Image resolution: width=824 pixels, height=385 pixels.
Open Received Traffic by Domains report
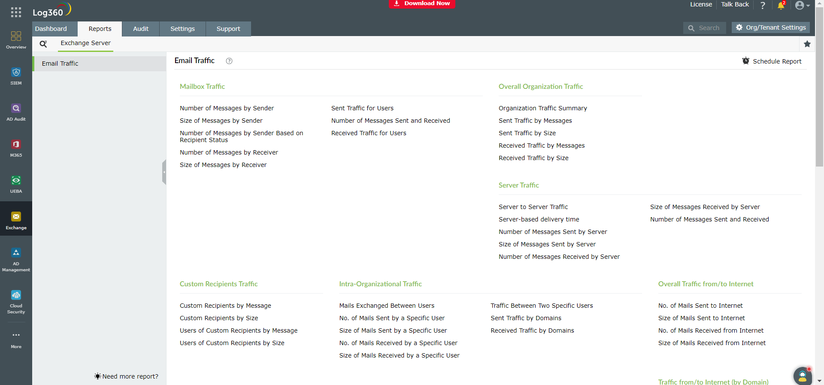coord(532,330)
